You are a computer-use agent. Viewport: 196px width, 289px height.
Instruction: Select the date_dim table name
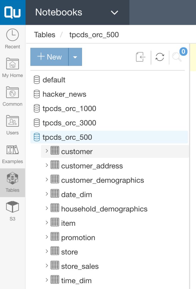click(x=76, y=195)
